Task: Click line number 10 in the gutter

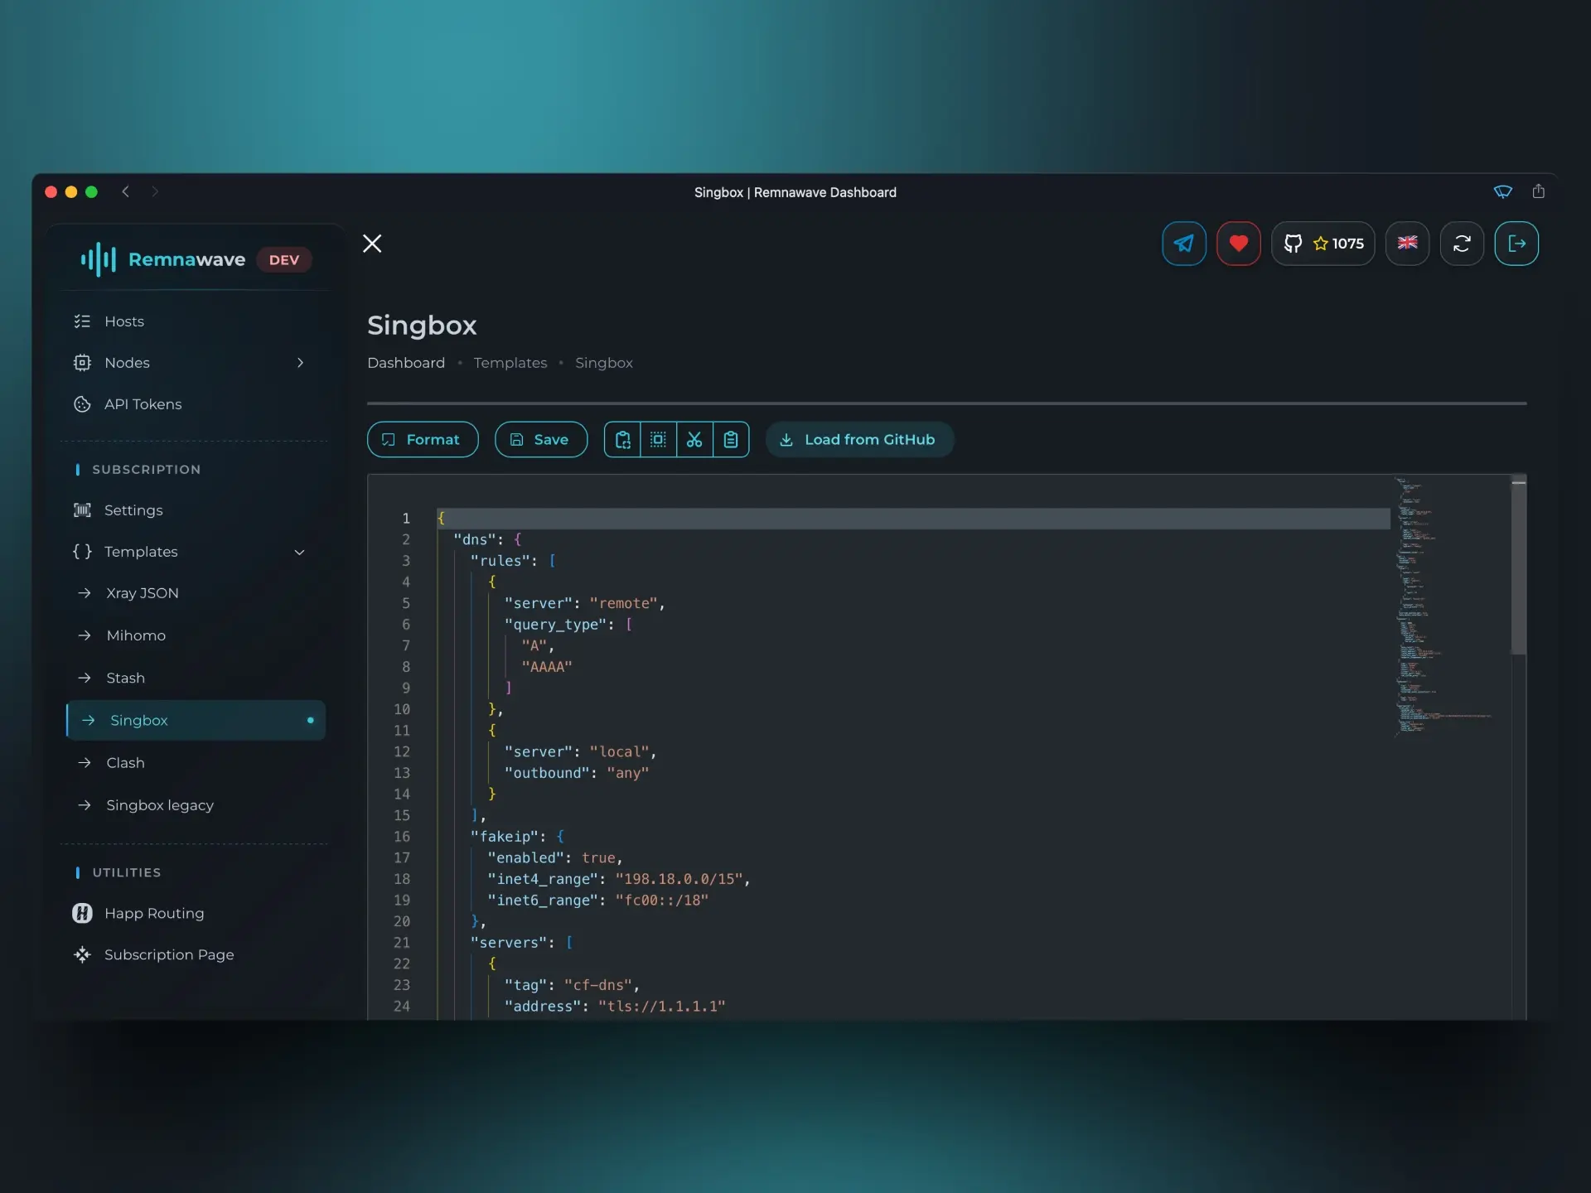Action: [x=402, y=709]
